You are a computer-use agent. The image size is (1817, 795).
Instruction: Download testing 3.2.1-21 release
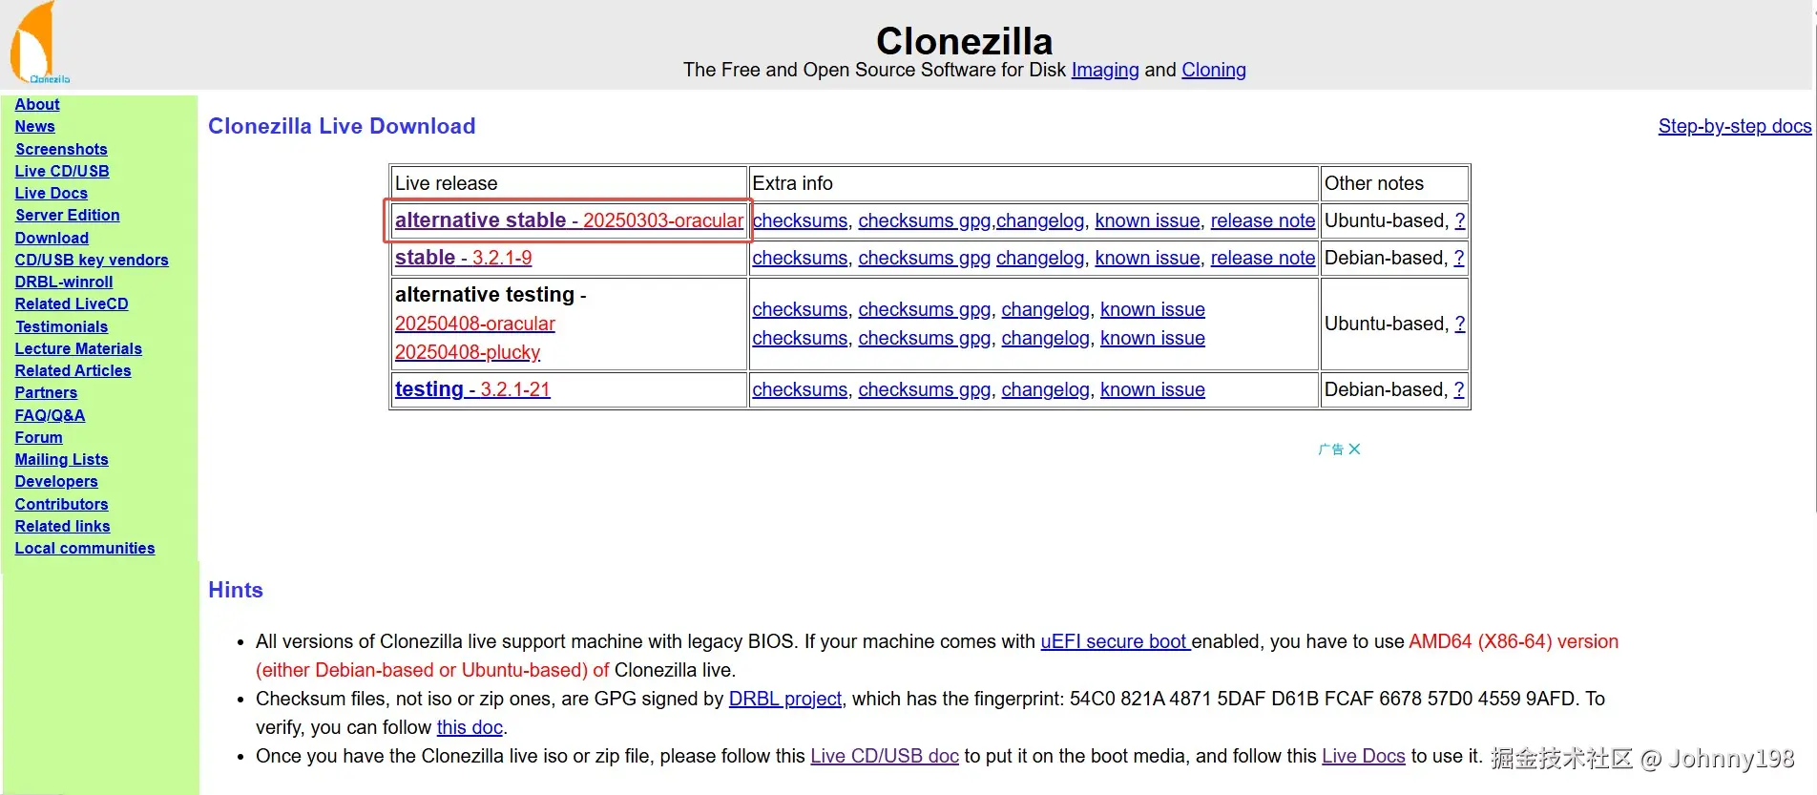point(472,389)
